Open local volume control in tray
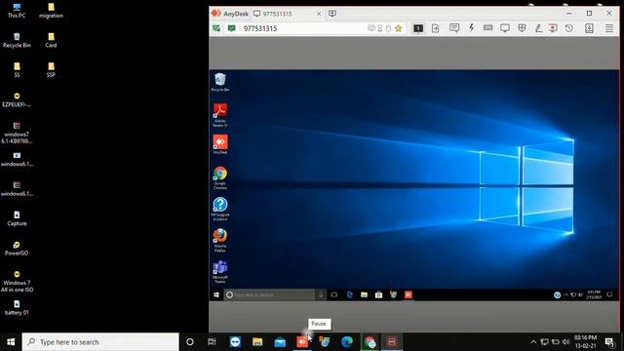 (x=566, y=342)
